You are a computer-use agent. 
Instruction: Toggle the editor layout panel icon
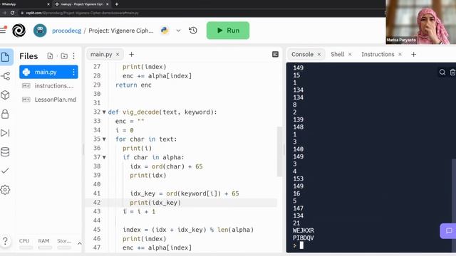(x=275, y=54)
